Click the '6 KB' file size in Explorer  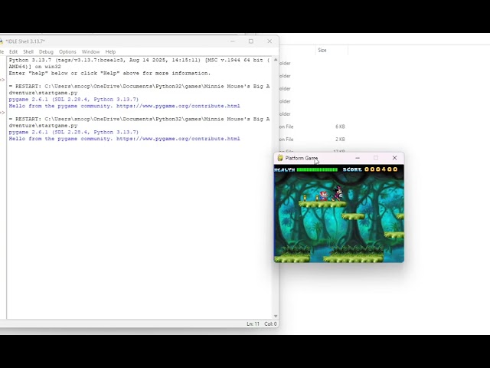pyautogui.click(x=340, y=127)
